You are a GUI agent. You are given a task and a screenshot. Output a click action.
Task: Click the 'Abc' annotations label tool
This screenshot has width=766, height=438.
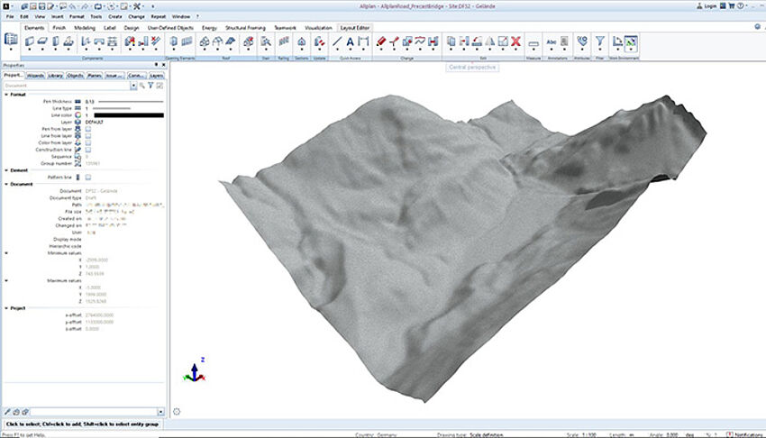pyautogui.click(x=552, y=41)
